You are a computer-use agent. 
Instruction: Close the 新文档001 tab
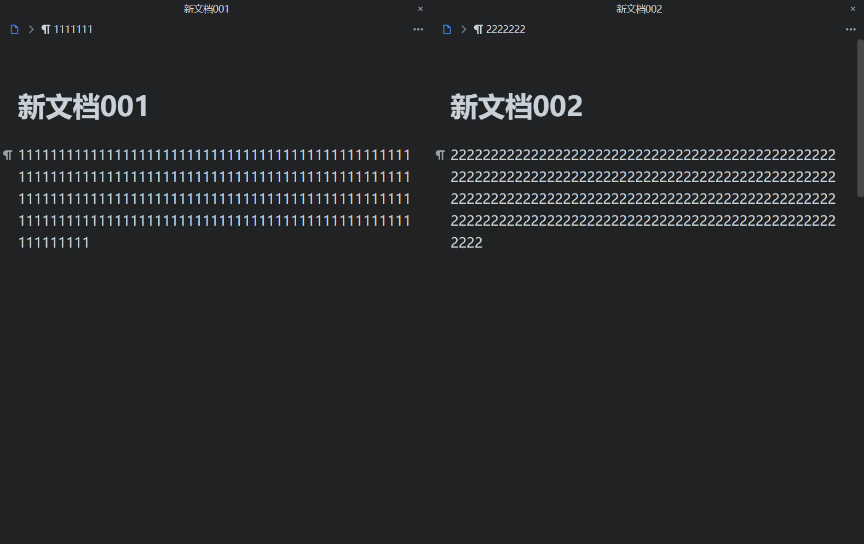pyautogui.click(x=421, y=9)
